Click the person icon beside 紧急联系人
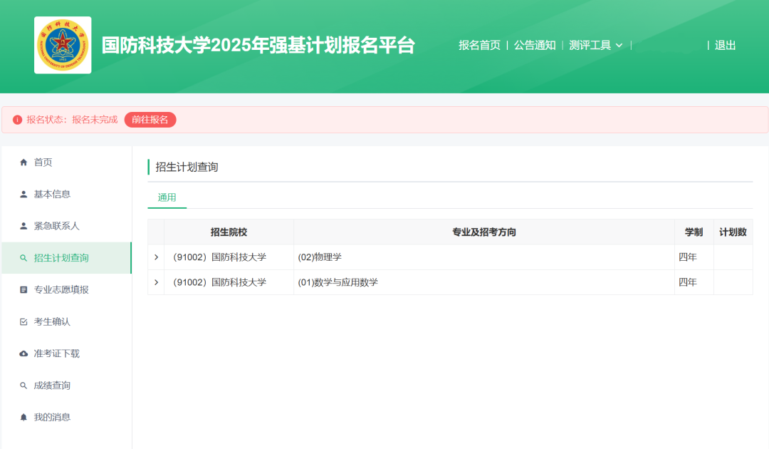769x449 pixels. click(23, 226)
